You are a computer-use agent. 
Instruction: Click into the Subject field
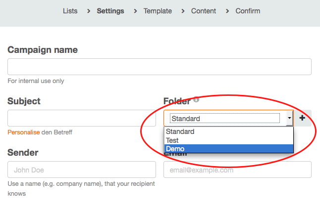tap(82, 118)
